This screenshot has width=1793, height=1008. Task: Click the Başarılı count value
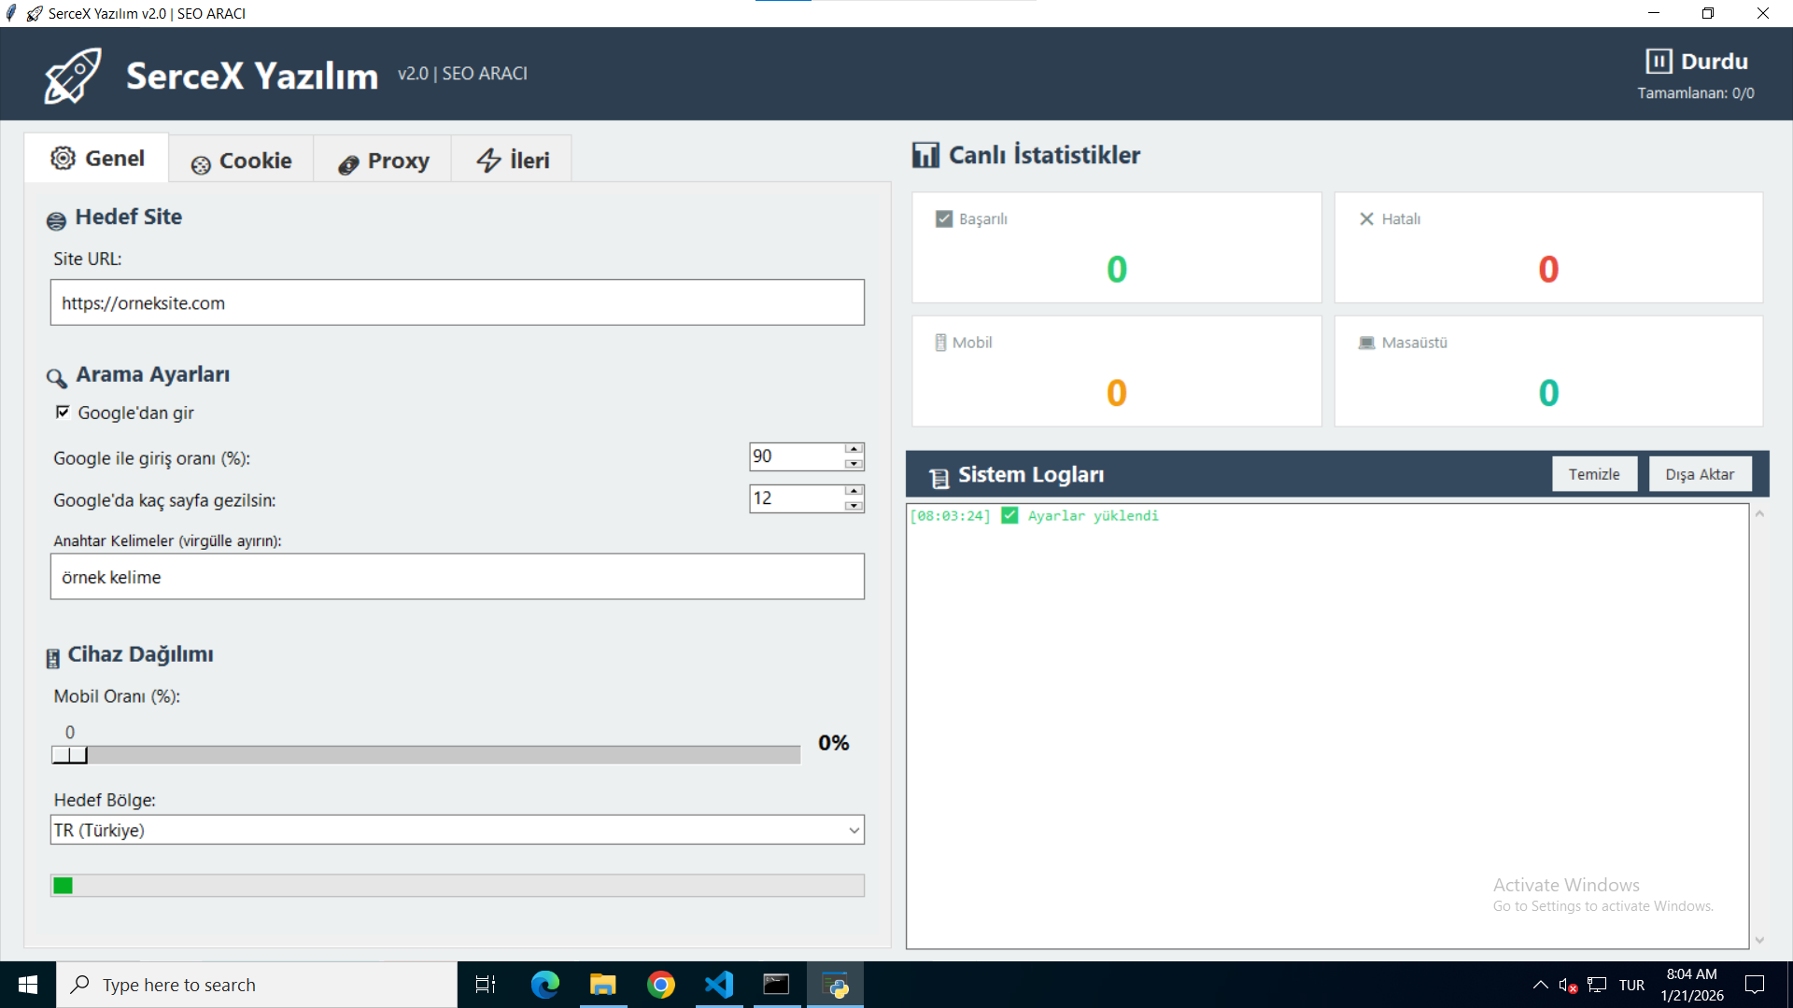[x=1117, y=270]
